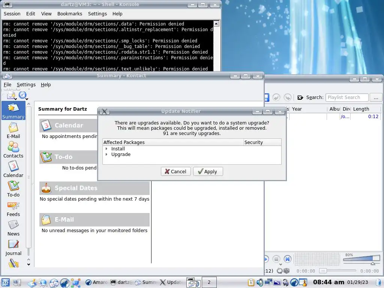The width and height of the screenshot is (384, 288).
Task: Adjust Amarok's 80% volume slider
Action: tap(361, 260)
